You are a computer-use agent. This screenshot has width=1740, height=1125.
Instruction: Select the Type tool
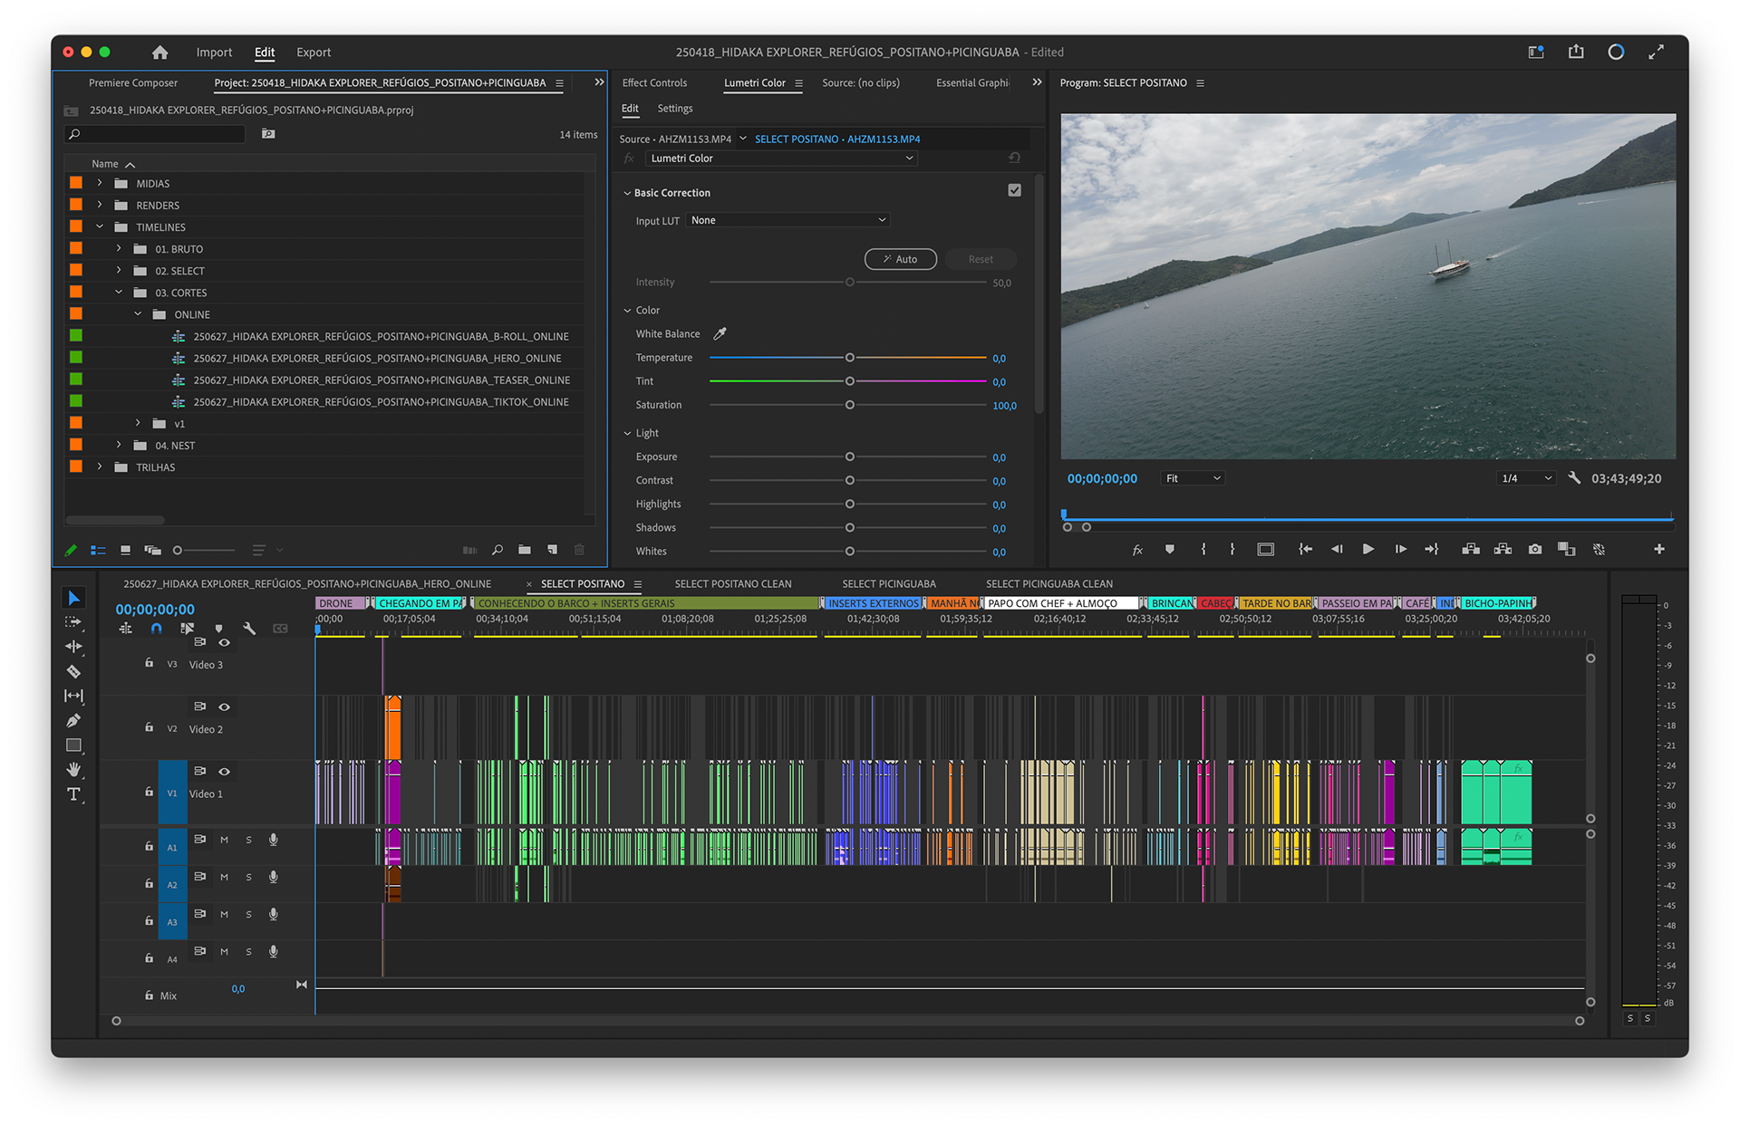pos(73,794)
